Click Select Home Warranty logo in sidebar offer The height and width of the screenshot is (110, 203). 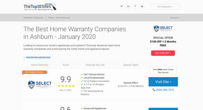(x=163, y=29)
